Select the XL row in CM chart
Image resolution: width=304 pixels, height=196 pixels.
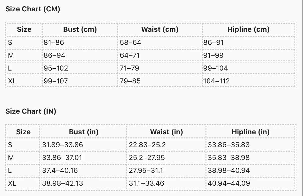151,81
